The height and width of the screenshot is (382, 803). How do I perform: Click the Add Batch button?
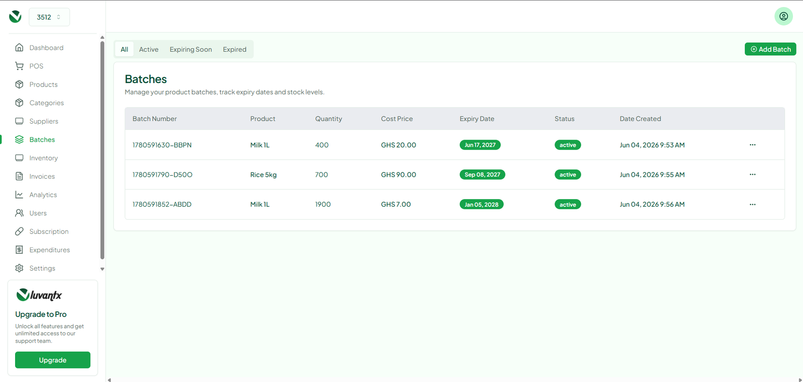(770, 49)
